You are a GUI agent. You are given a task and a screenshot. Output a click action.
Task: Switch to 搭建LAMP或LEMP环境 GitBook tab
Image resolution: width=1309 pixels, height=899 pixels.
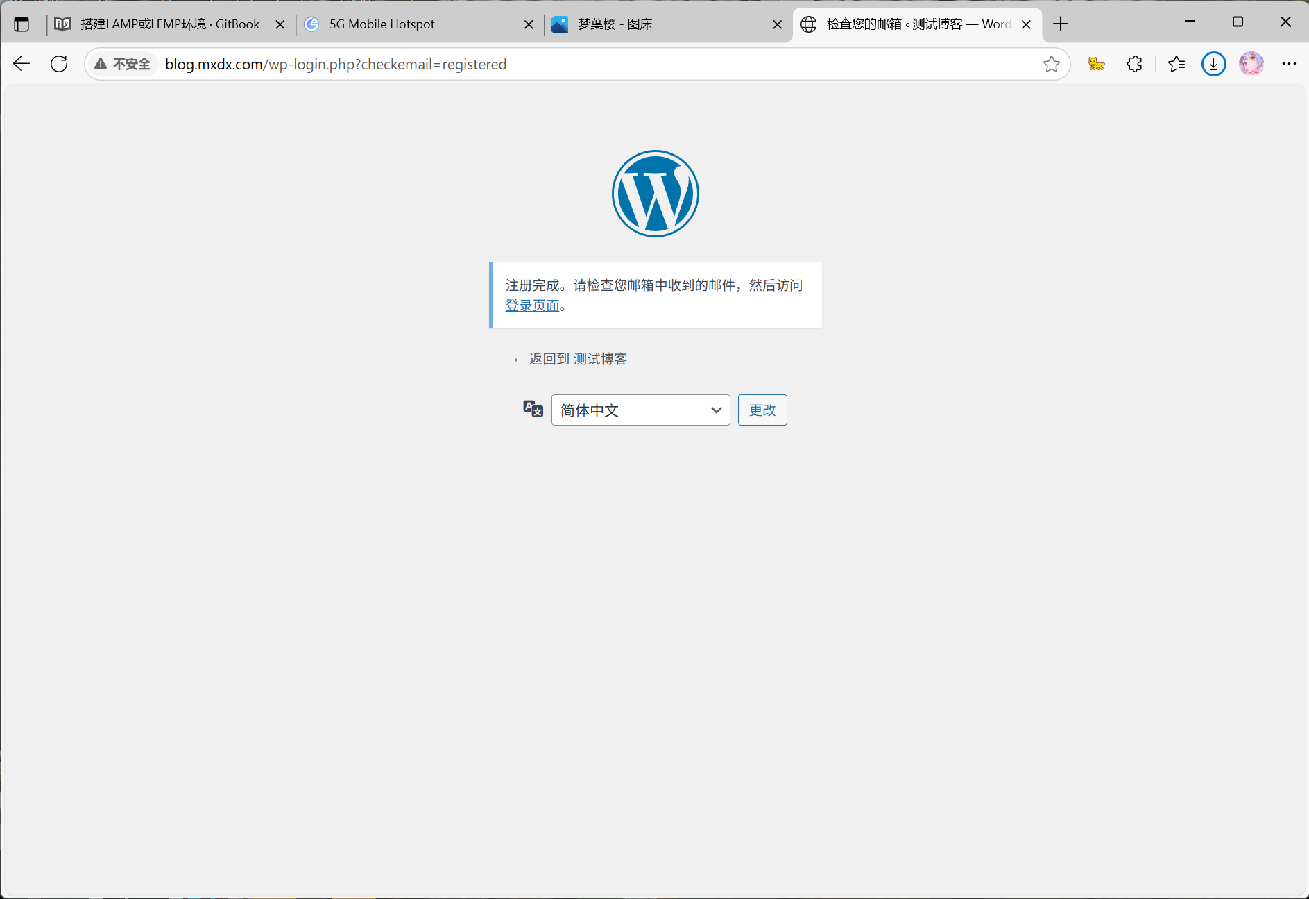[170, 24]
